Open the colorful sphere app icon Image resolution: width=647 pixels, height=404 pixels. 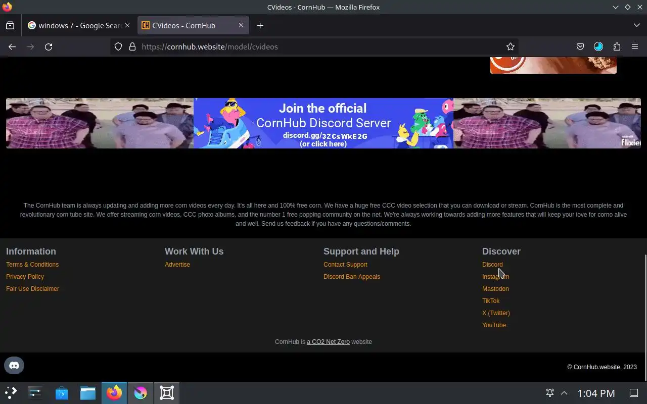[141, 392]
